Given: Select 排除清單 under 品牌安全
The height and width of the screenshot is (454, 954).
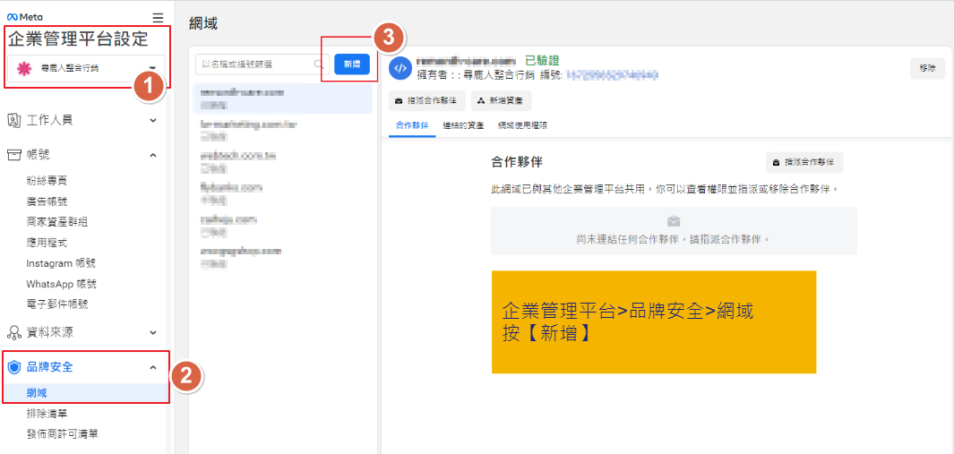Looking at the screenshot, I should pyautogui.click(x=47, y=414).
